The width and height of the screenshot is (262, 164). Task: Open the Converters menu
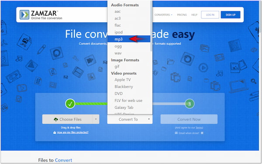pos(163,15)
